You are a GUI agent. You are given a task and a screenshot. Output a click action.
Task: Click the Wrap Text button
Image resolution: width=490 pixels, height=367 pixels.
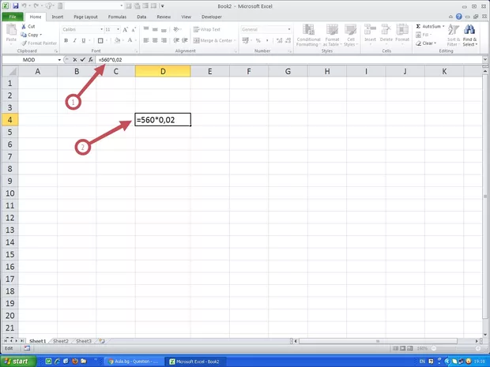click(206, 29)
